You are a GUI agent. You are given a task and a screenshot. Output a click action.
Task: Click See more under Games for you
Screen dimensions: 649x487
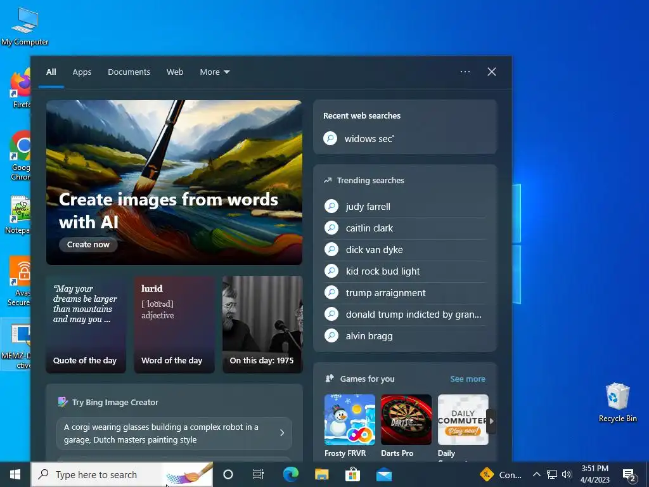tap(468, 379)
